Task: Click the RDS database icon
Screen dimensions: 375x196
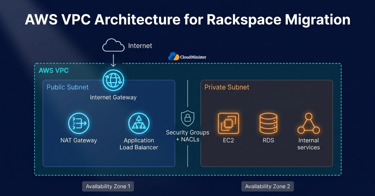Action: (268, 123)
